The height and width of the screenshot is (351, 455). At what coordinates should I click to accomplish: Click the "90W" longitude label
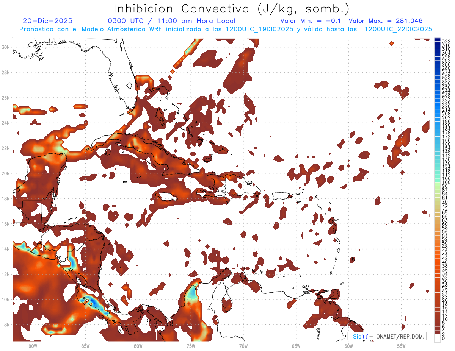point(33,346)
